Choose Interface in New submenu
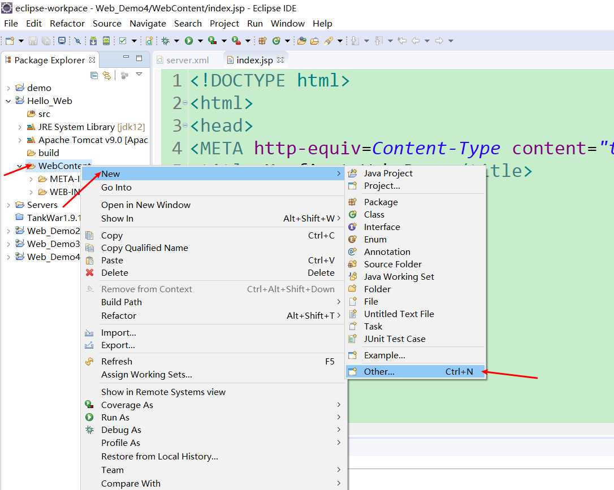Viewport: 614px width, 490px height. click(x=416, y=227)
